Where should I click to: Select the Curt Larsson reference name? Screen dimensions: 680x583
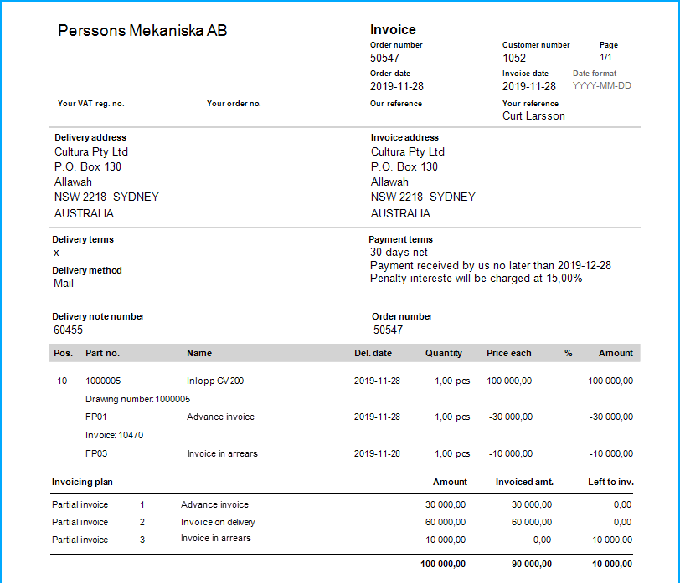533,116
